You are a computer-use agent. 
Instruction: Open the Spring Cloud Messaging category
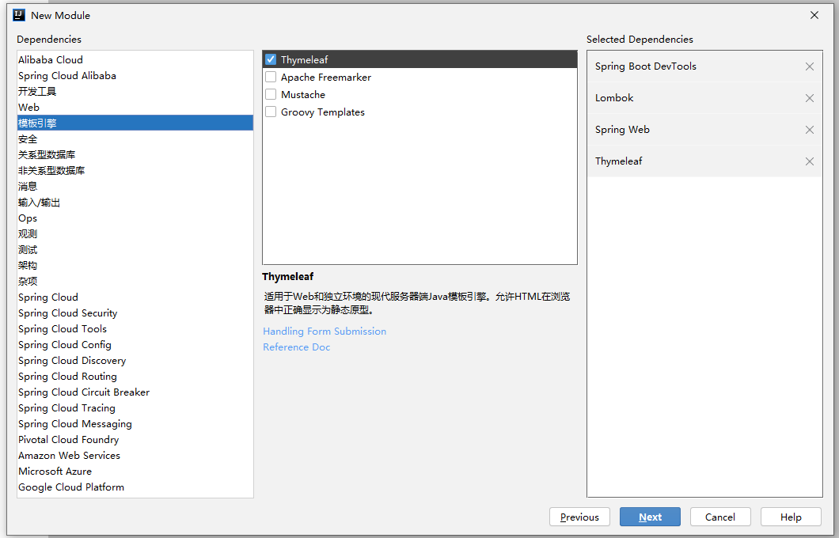[135, 423]
